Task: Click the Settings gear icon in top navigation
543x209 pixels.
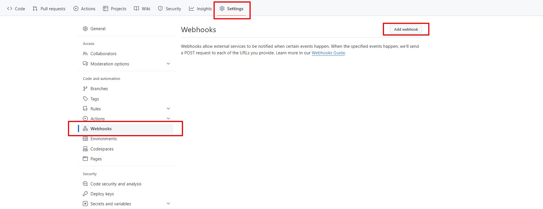Action: [222, 9]
